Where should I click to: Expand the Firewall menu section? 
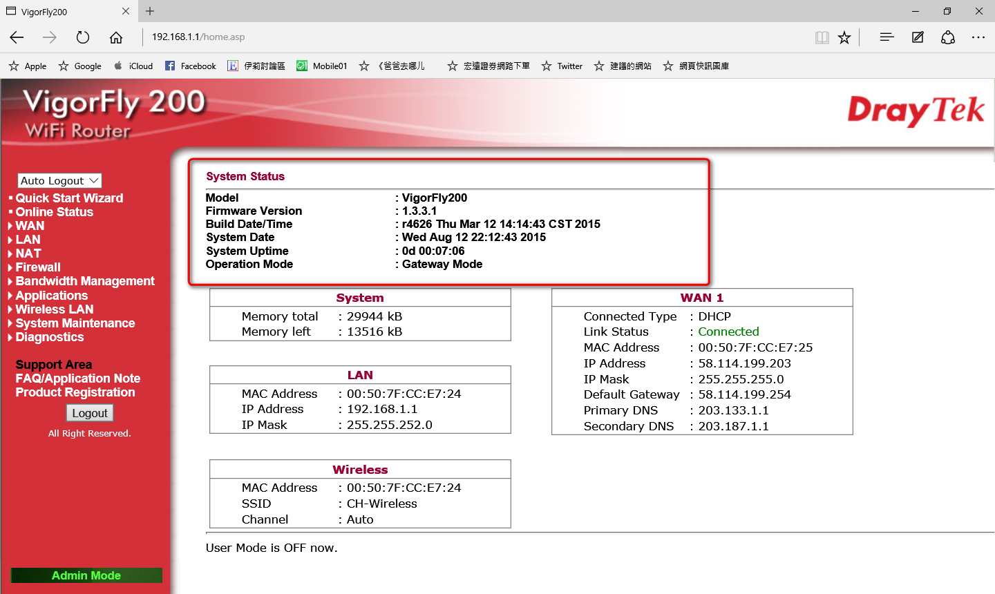(x=38, y=267)
